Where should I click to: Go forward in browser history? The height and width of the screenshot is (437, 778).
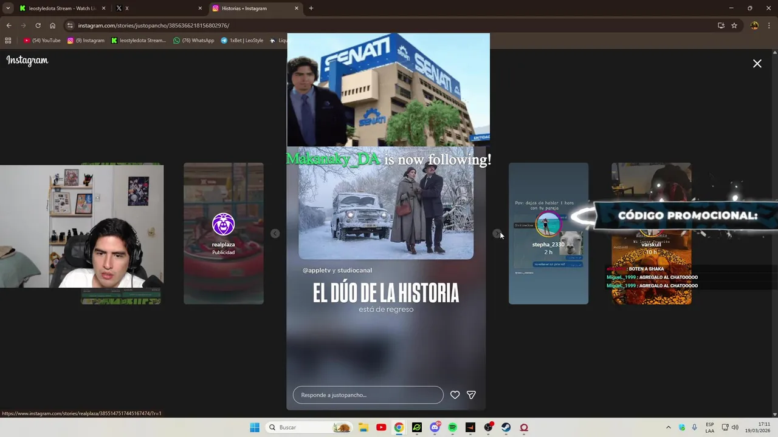23,25
